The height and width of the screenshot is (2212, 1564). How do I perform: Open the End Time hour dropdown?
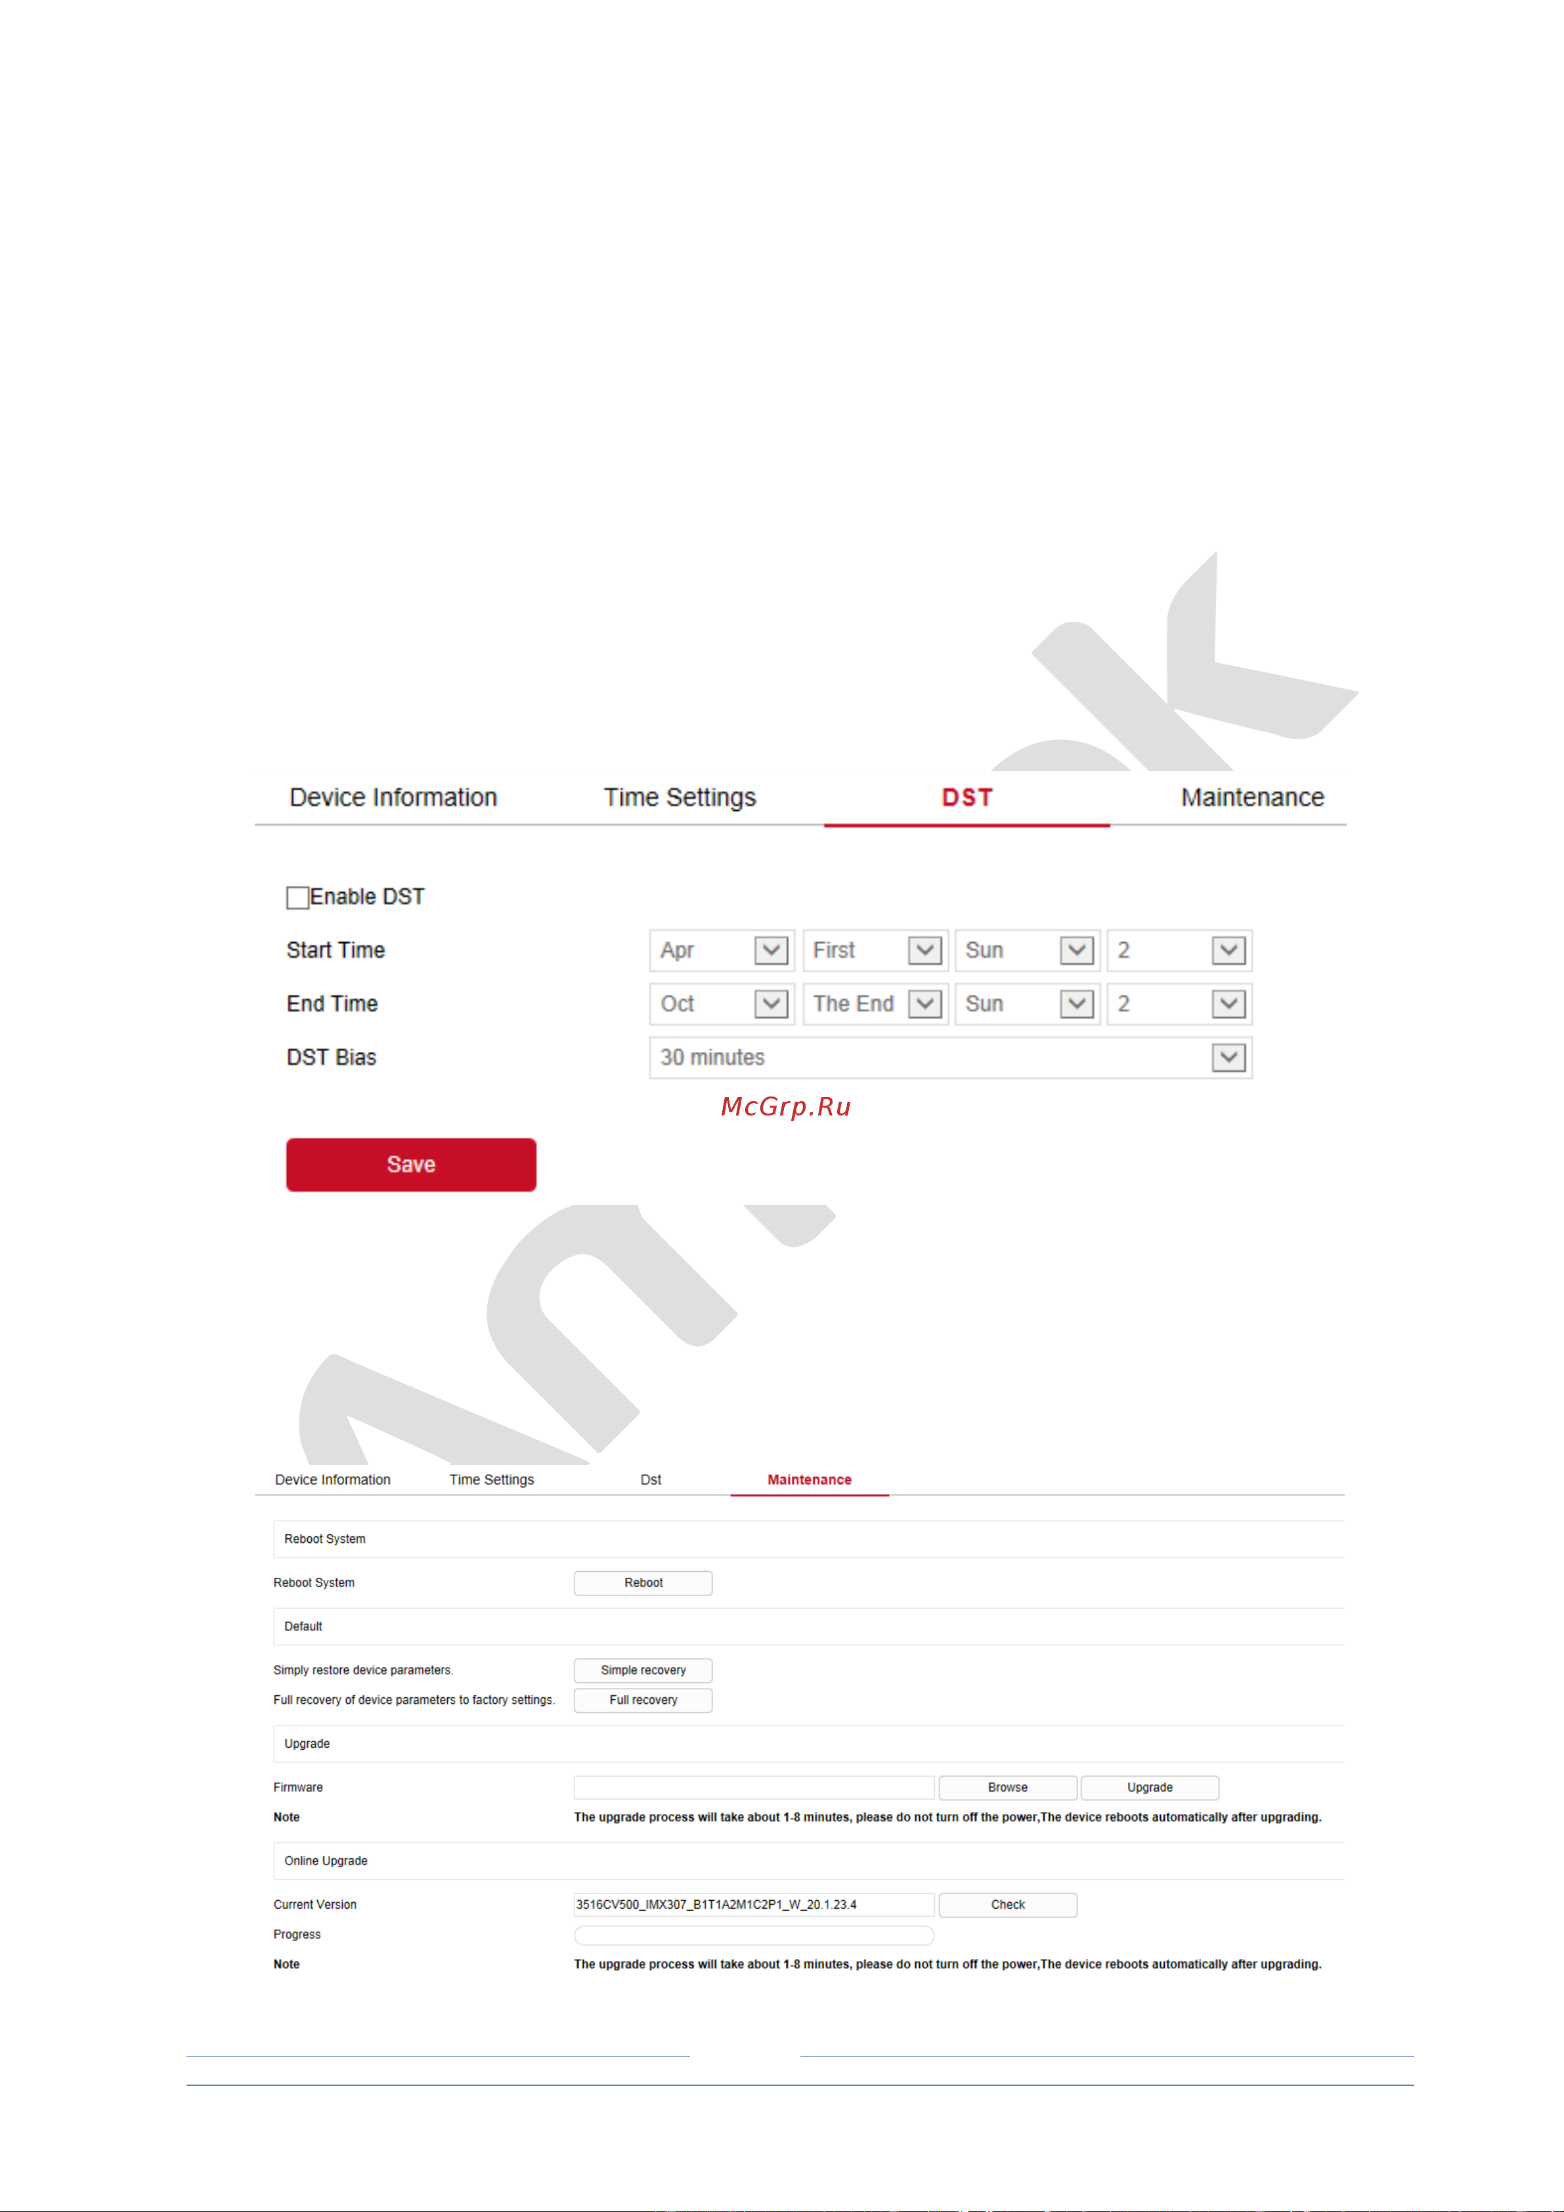1179,1004
